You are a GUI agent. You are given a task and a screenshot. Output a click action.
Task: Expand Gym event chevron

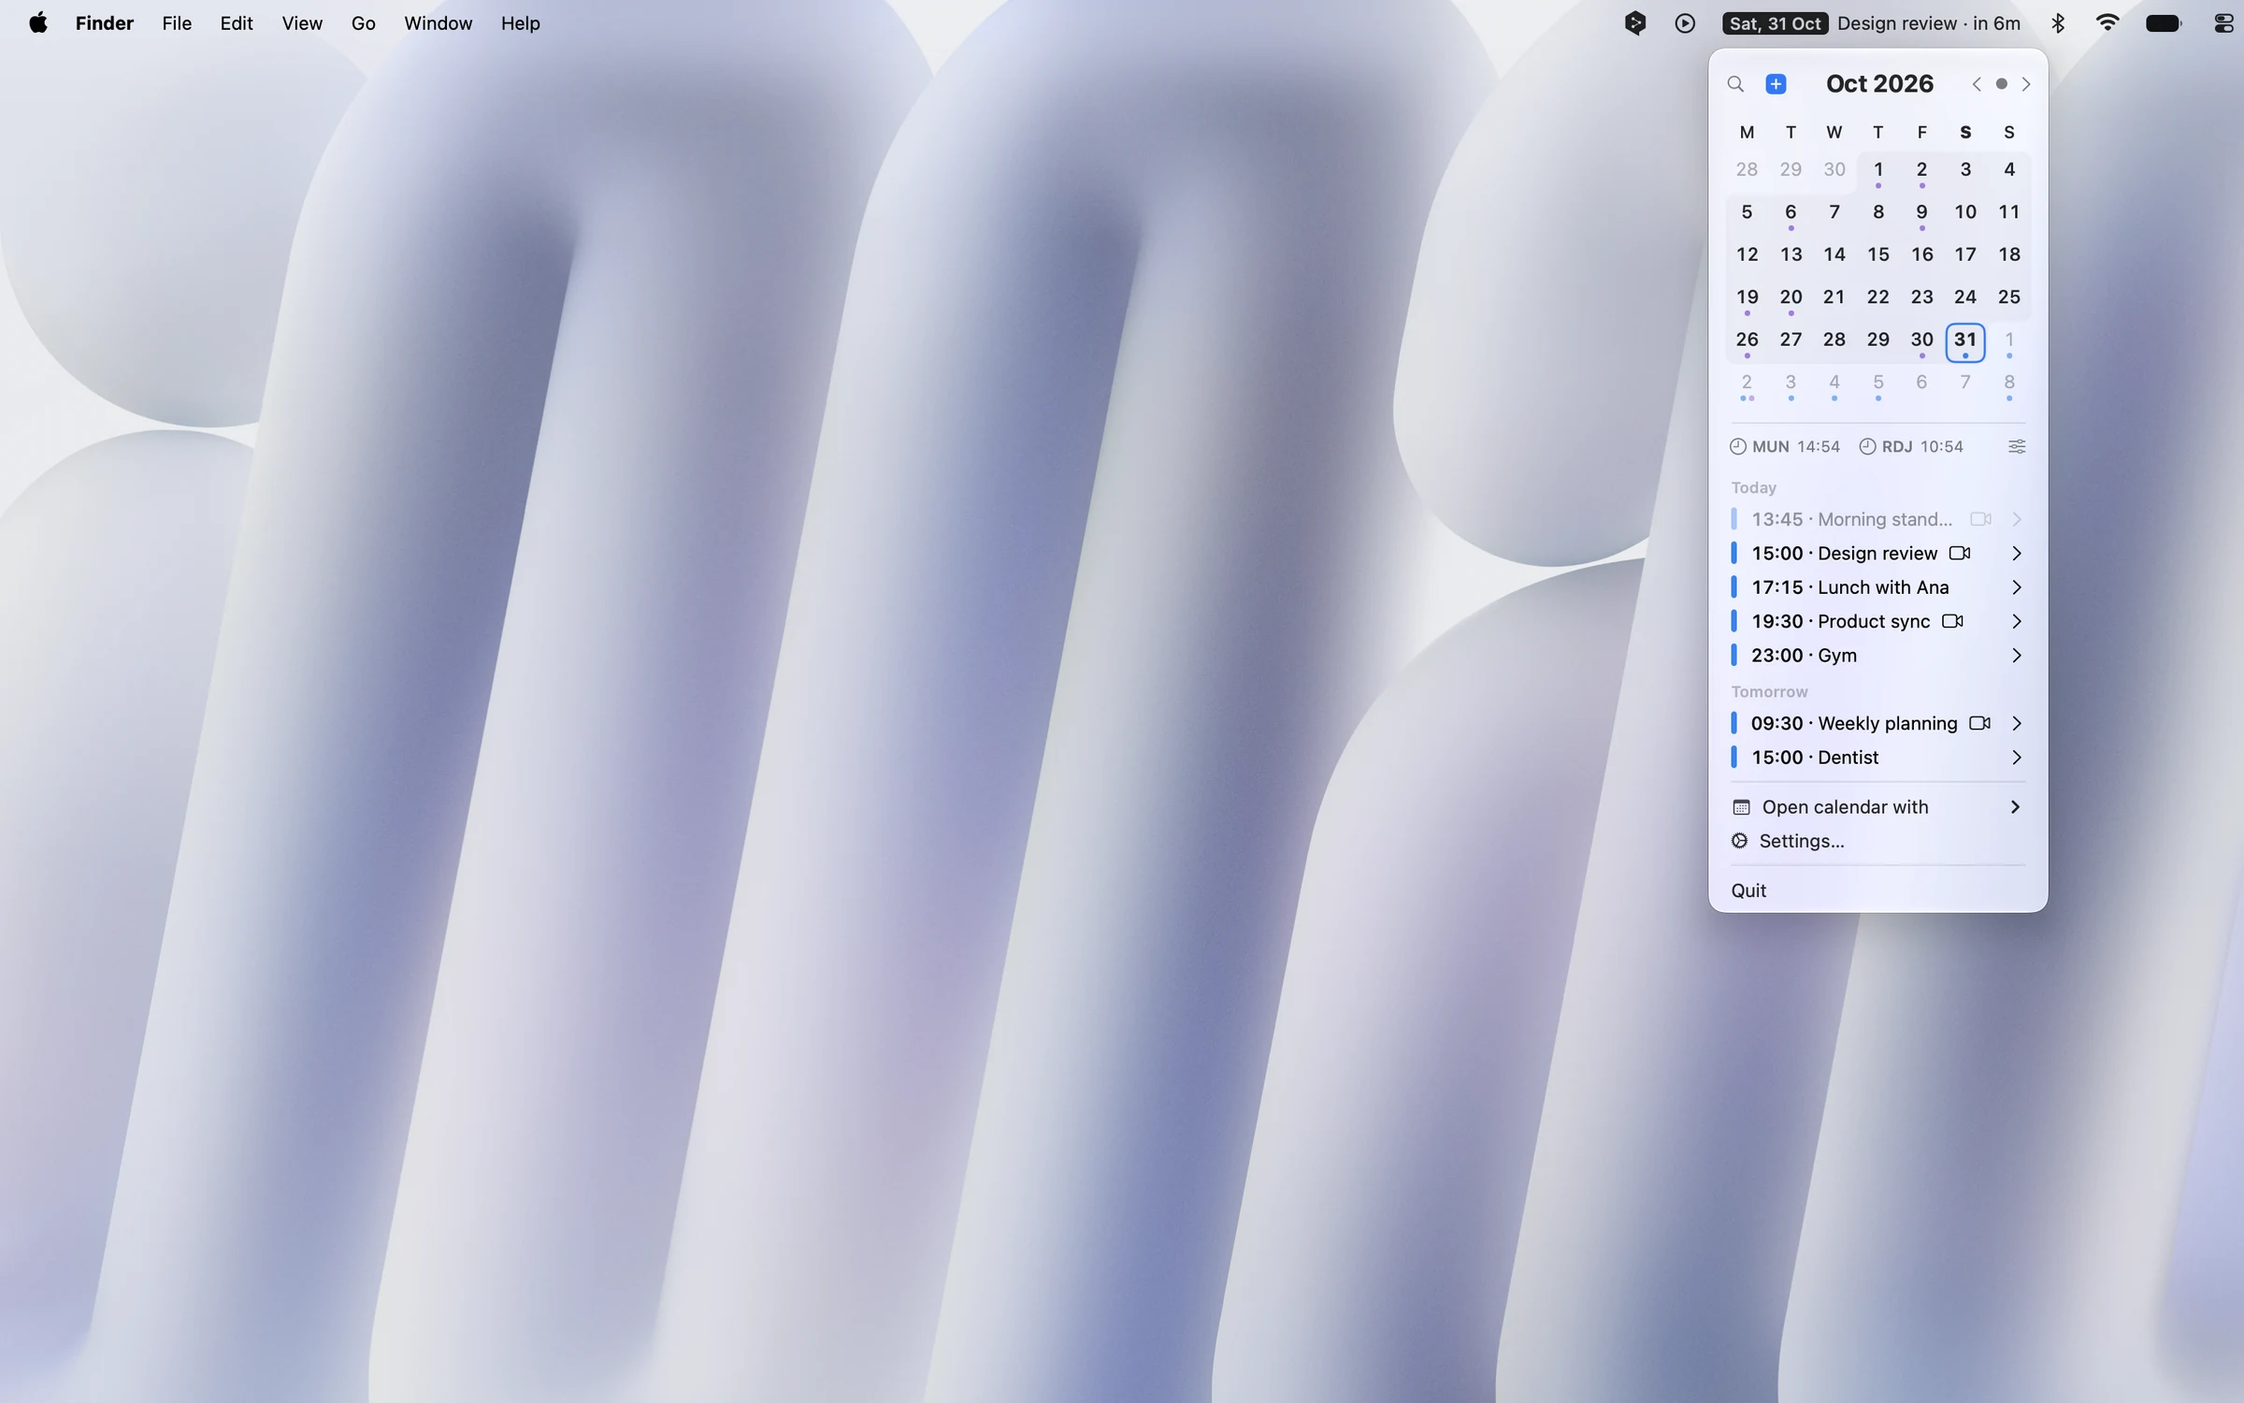coord(2017,656)
